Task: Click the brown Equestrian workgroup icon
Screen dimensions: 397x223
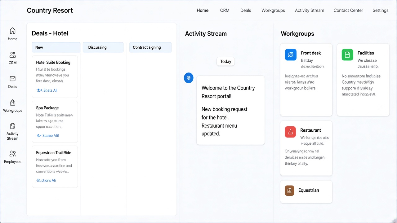Action: click(289, 190)
